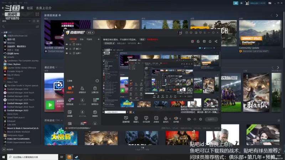This screenshot has height=160, width=285.
Task: Lock the 全屏 1 source layer
Action: coord(70,53)
